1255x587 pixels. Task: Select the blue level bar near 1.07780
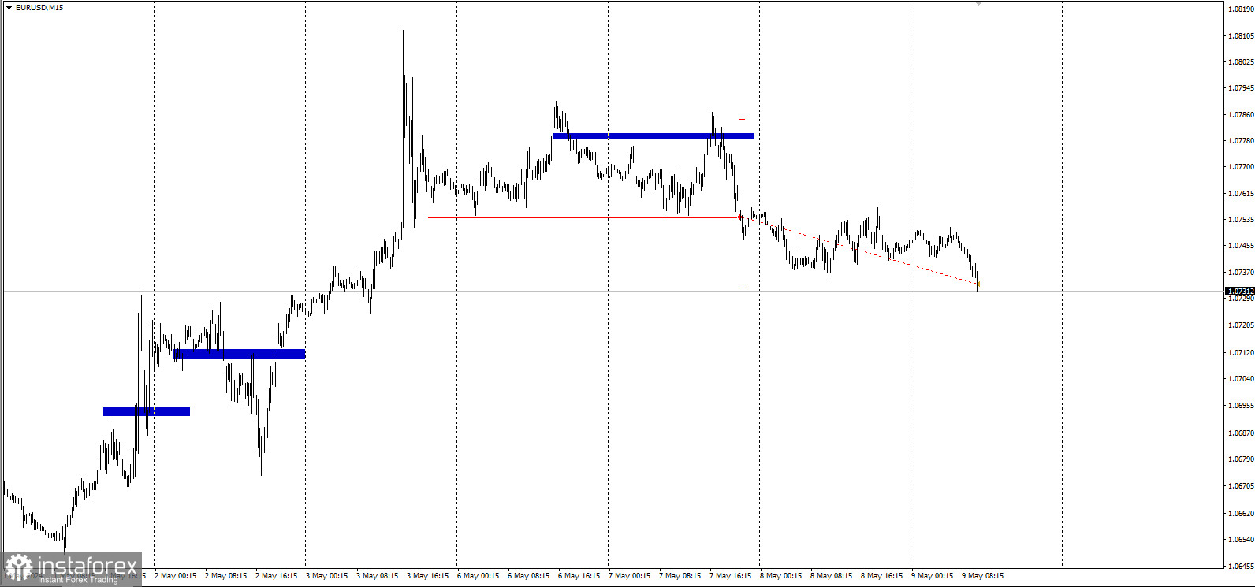pyautogui.click(x=654, y=136)
